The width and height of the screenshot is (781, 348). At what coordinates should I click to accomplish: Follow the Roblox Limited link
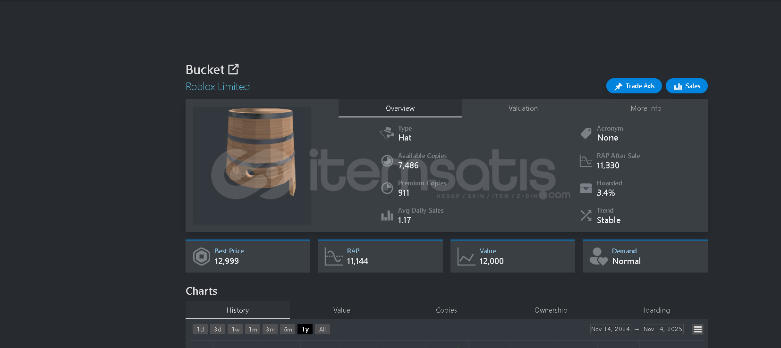(x=218, y=87)
